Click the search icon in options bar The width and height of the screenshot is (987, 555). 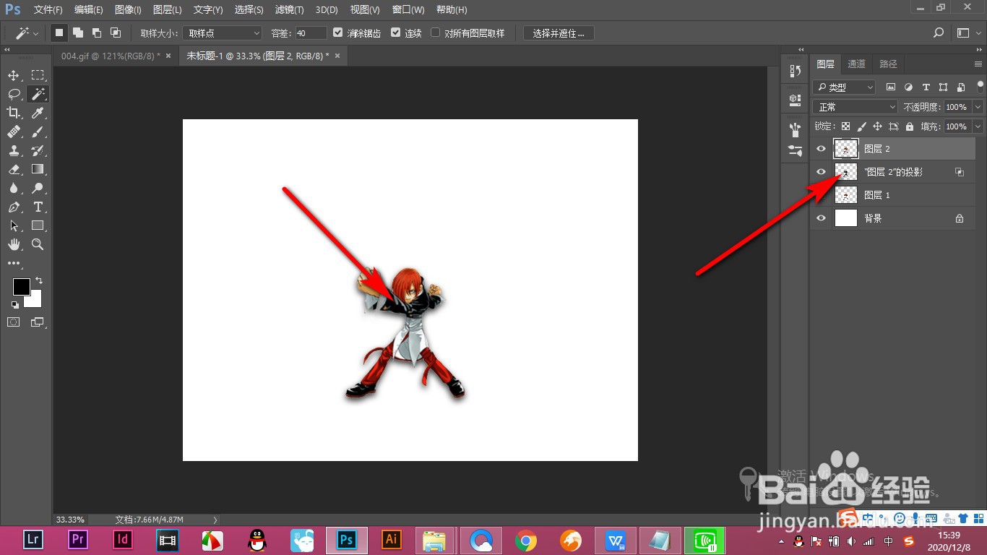[939, 33]
